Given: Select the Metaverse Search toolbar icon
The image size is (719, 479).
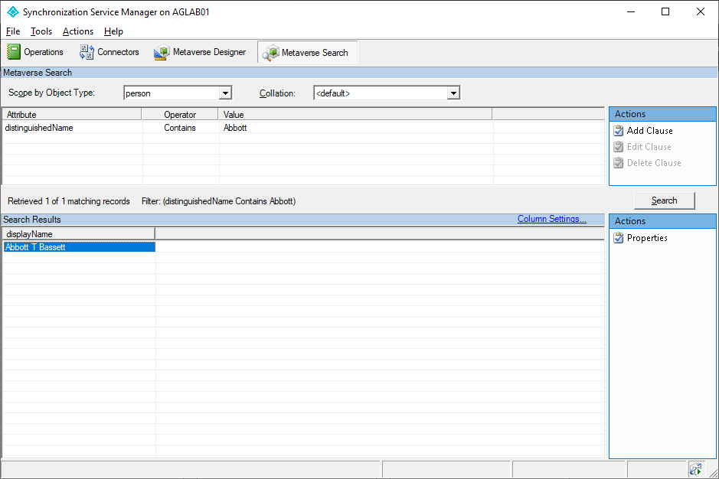Looking at the screenshot, I should [x=270, y=53].
